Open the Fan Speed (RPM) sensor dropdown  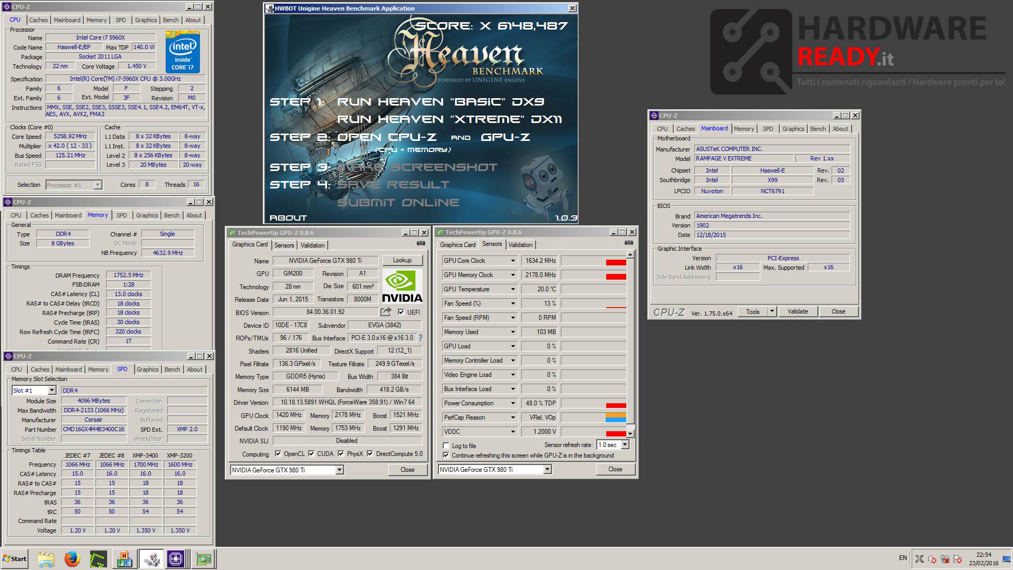(512, 318)
